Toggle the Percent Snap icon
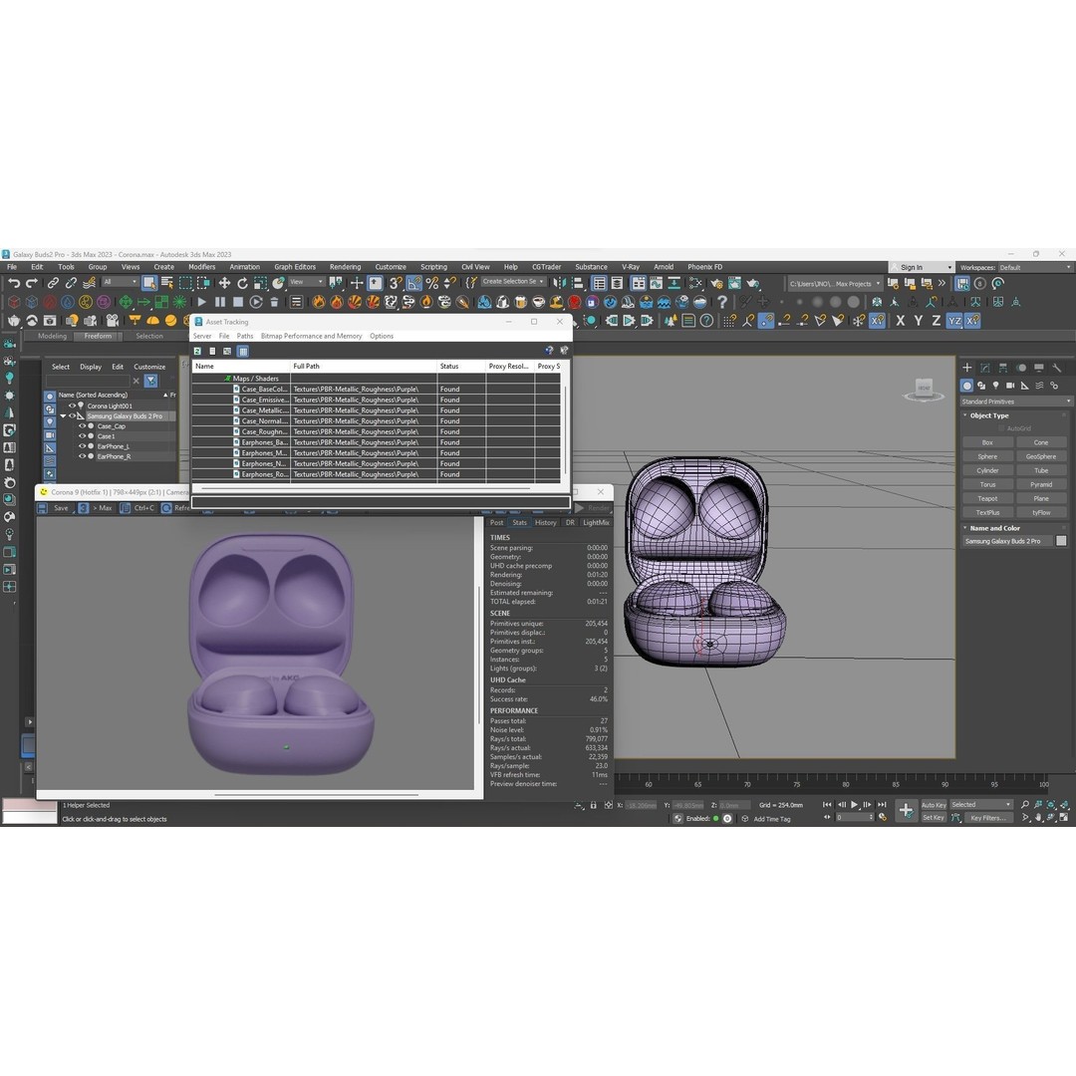 tap(431, 283)
